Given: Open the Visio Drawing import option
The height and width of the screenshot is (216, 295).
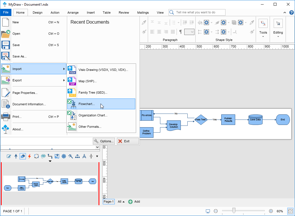Looking at the screenshot, I should pyautogui.click(x=101, y=70).
